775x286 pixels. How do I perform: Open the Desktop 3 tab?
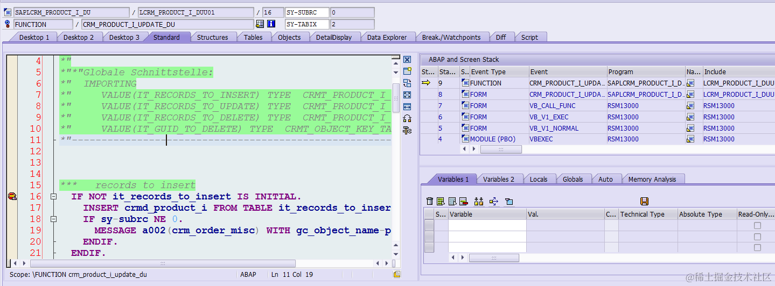click(x=124, y=37)
